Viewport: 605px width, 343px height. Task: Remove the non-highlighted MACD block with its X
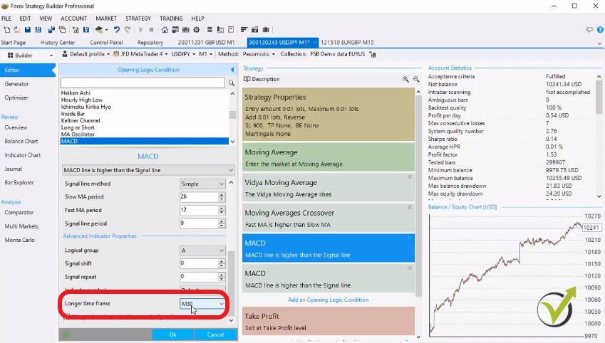pyautogui.click(x=410, y=268)
